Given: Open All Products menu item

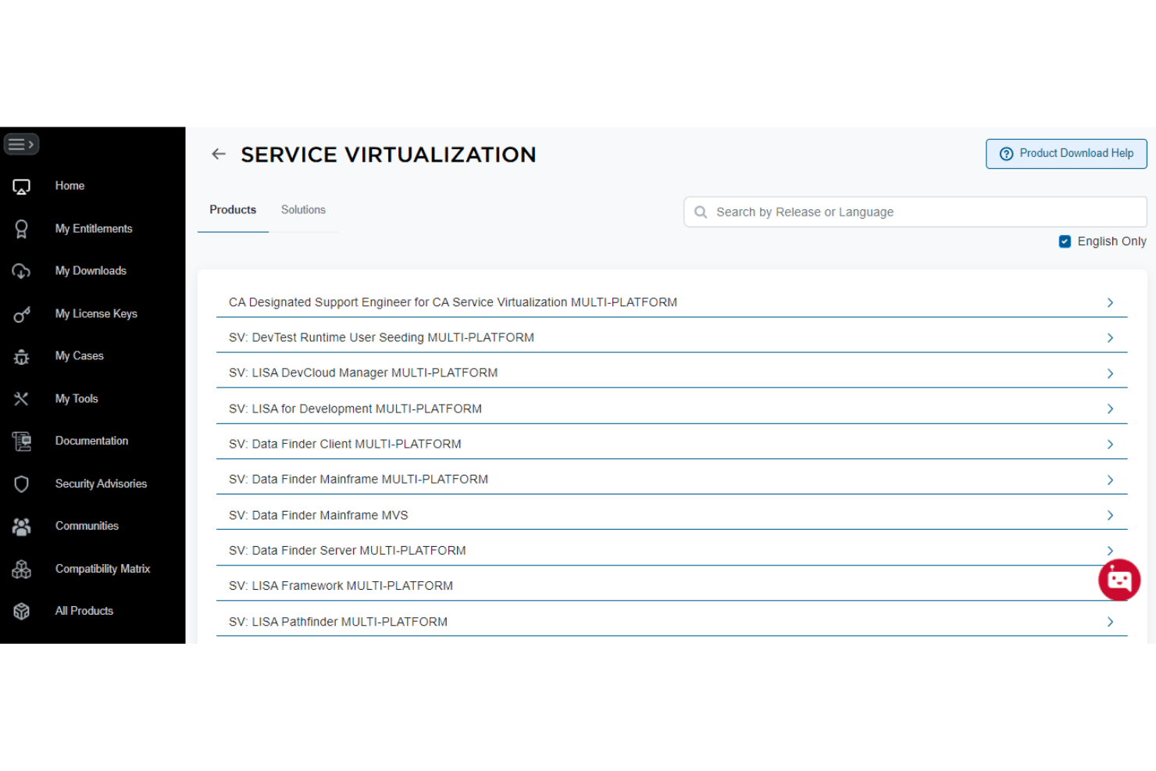Looking at the screenshot, I should [x=84, y=612].
